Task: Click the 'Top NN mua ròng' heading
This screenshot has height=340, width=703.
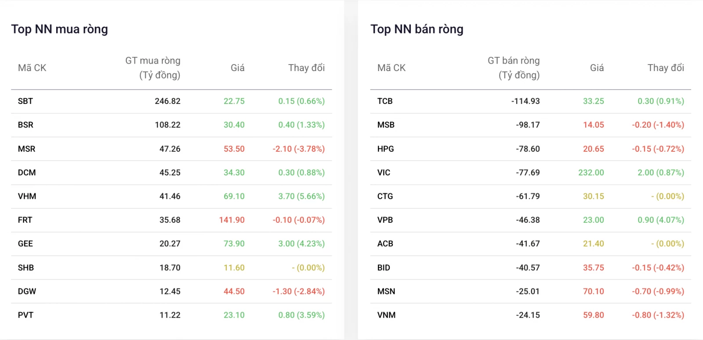Action: click(59, 29)
